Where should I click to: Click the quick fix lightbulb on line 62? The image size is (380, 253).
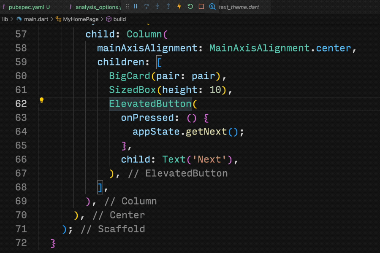coord(41,100)
